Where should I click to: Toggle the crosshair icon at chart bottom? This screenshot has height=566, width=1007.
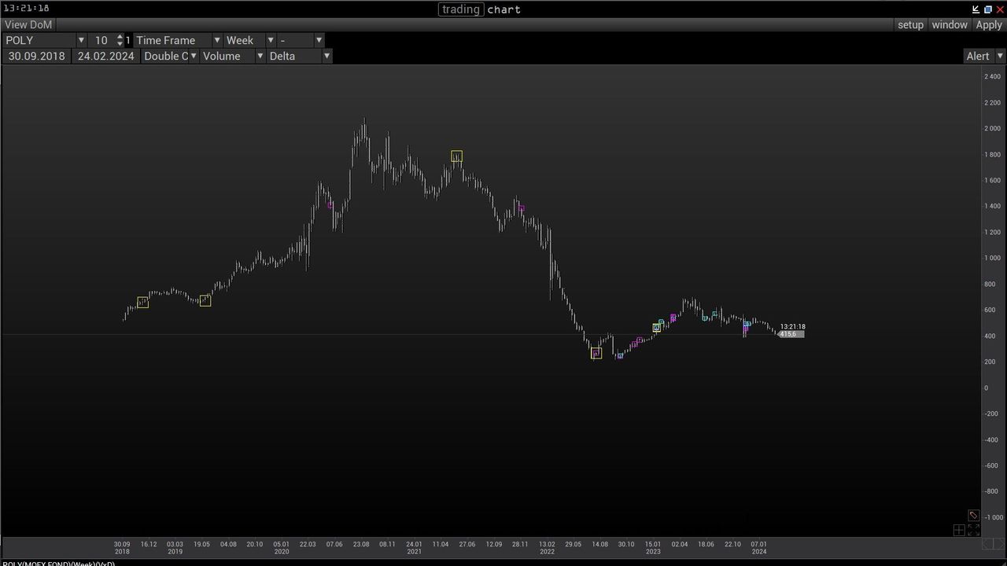pyautogui.click(x=959, y=531)
